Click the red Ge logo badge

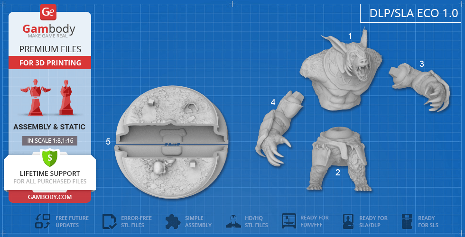coord(48,12)
